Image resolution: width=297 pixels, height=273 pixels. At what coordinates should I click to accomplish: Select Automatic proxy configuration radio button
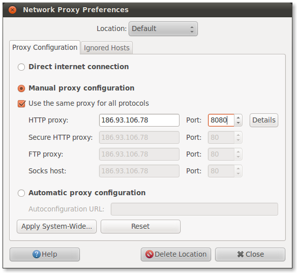pyautogui.click(x=21, y=193)
